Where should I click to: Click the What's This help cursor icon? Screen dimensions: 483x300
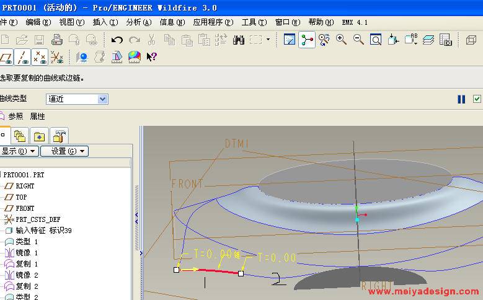tap(151, 56)
